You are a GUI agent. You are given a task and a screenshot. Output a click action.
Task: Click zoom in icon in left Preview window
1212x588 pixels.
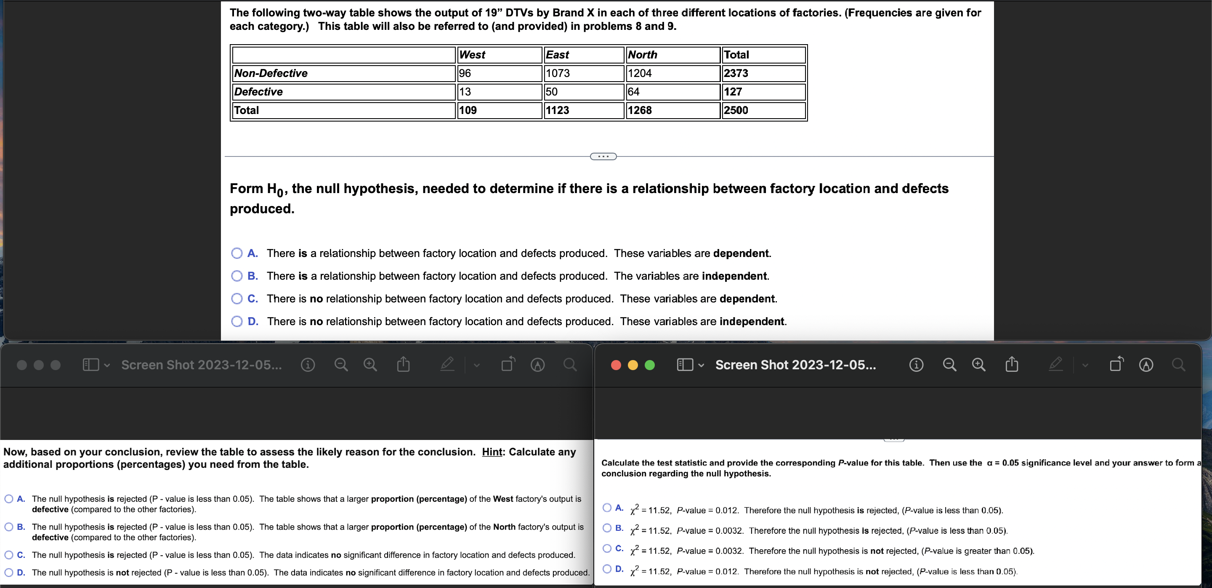click(370, 365)
